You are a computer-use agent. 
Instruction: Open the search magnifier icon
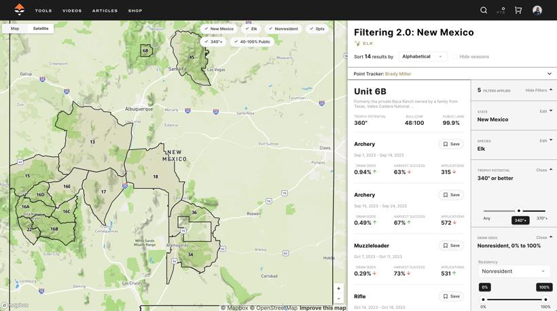(484, 10)
